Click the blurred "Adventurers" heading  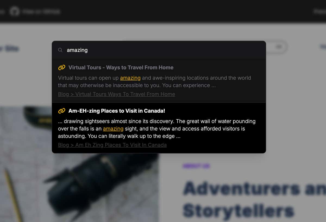tap(254, 188)
